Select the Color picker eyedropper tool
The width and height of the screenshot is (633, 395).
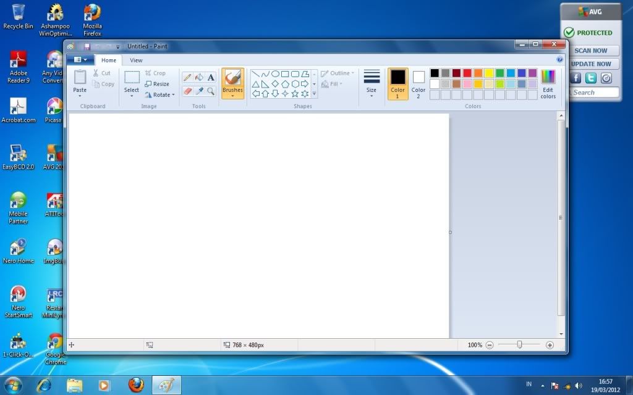coord(199,91)
